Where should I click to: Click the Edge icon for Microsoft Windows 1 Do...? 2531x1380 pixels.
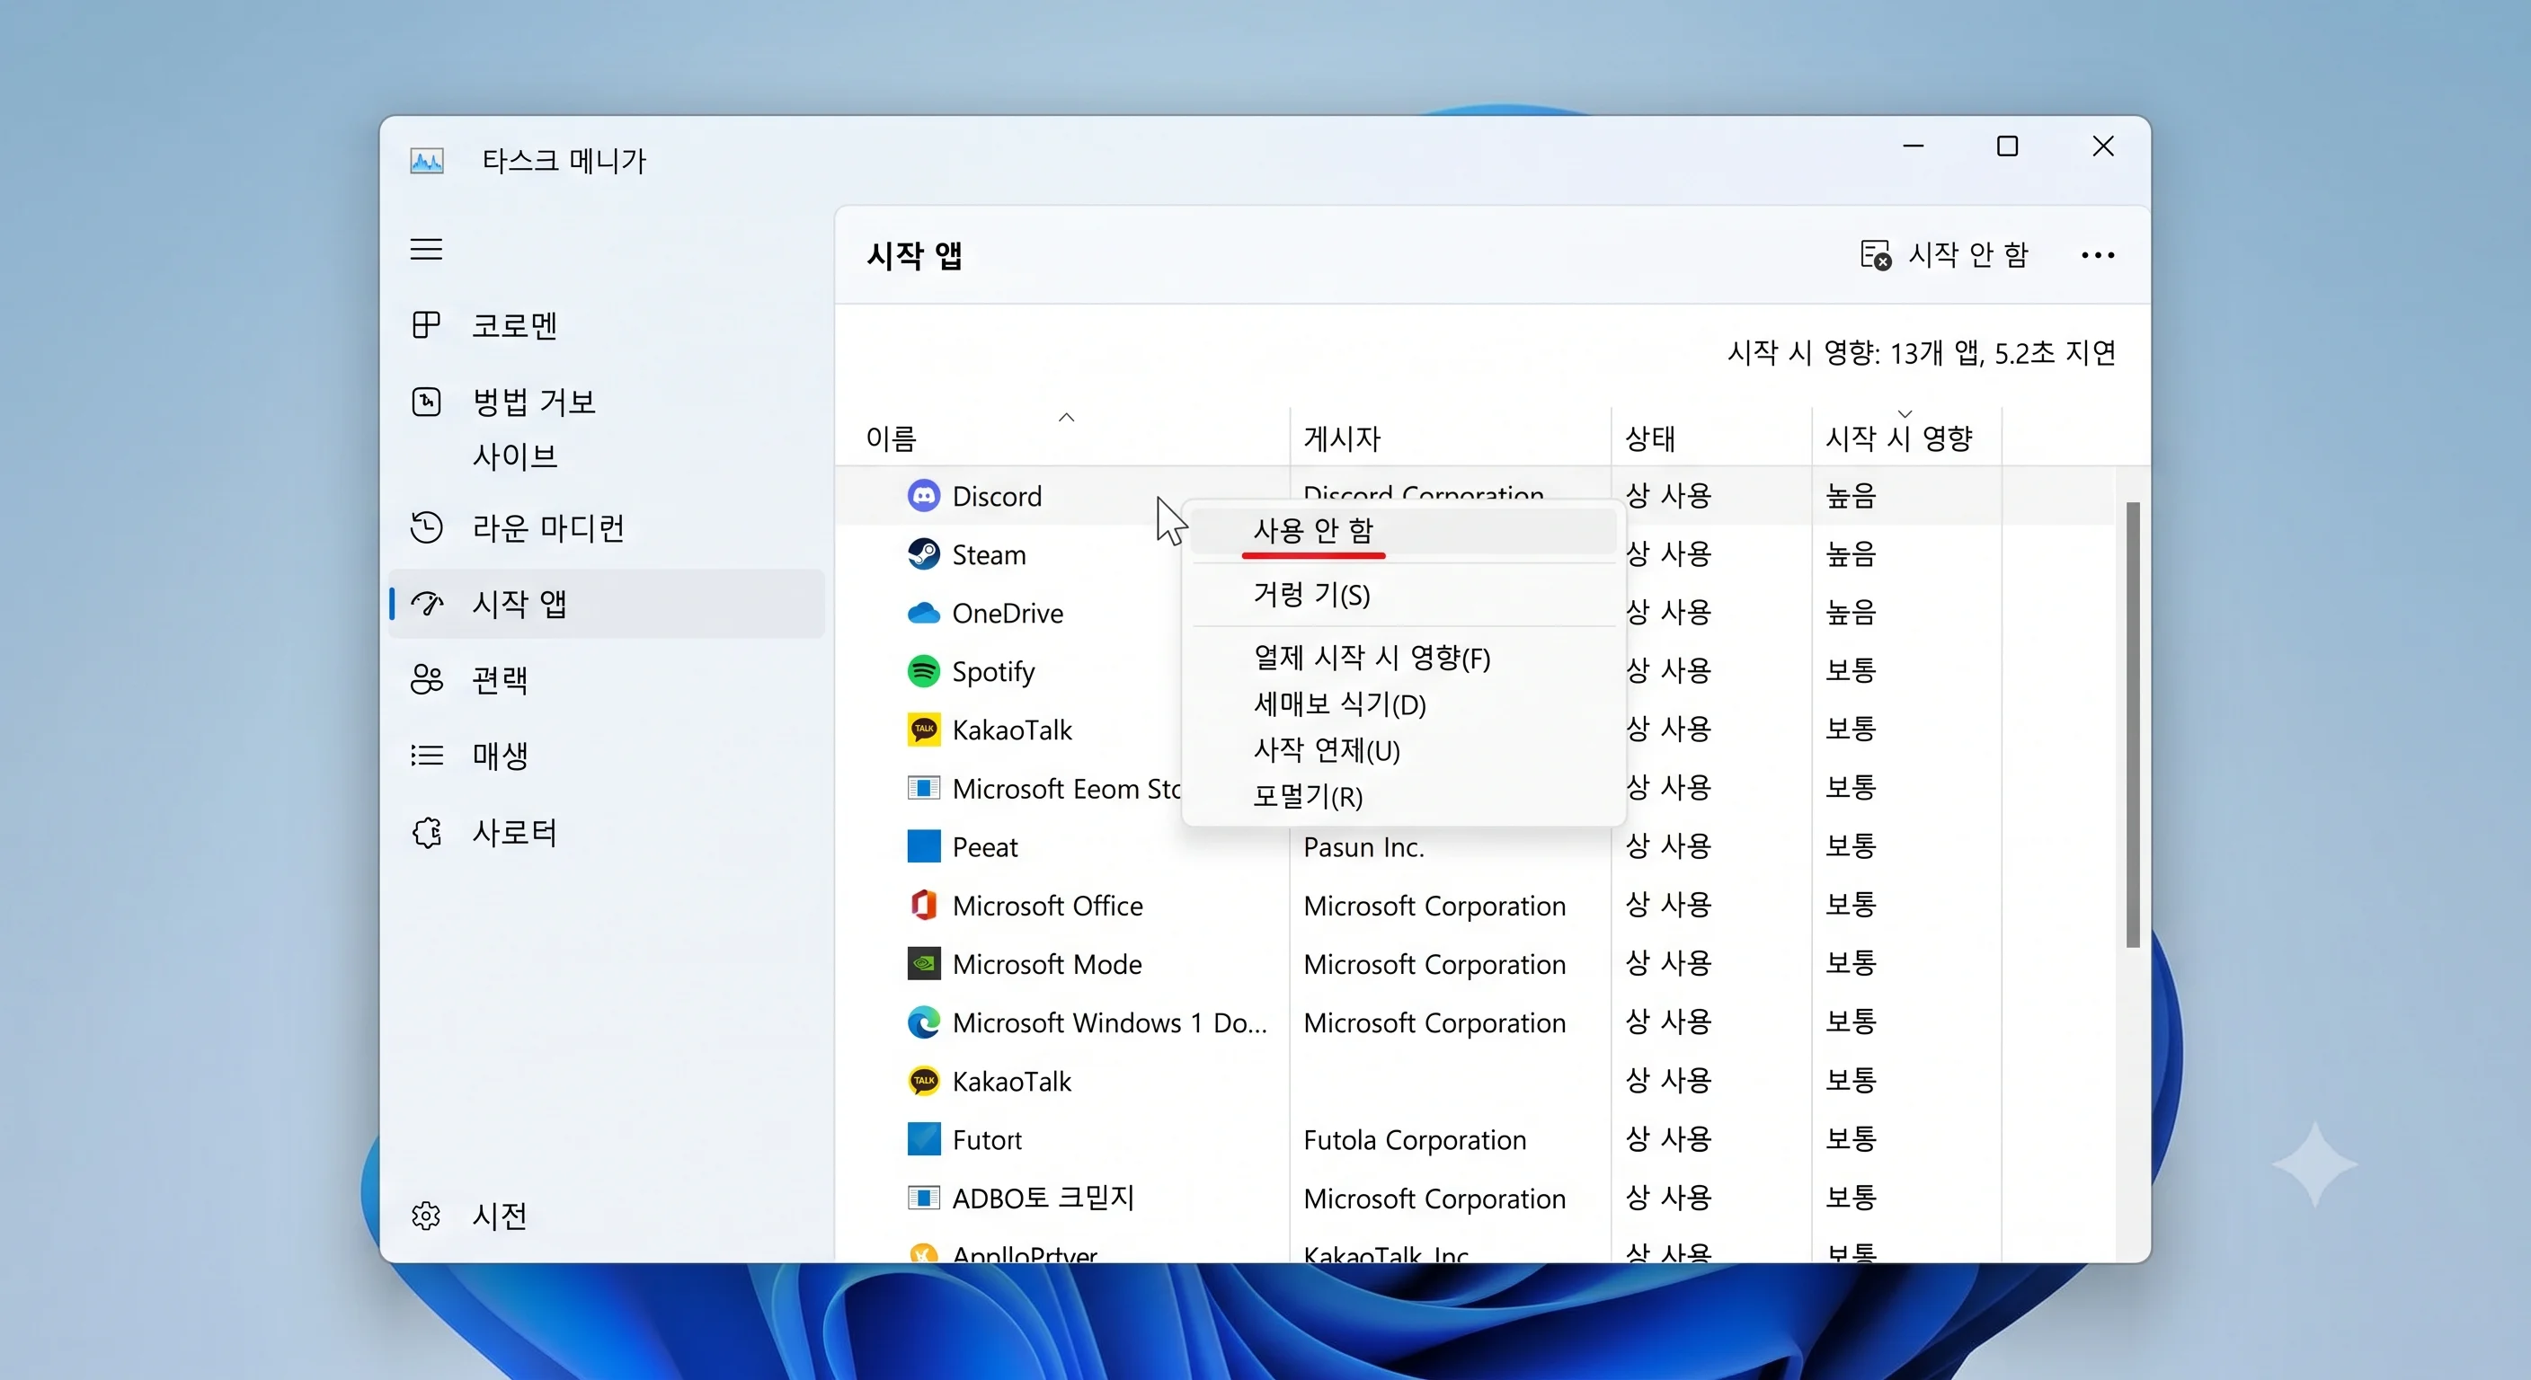[x=922, y=1022]
